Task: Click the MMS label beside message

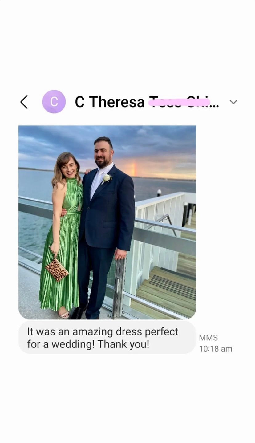Action: pyautogui.click(x=208, y=338)
